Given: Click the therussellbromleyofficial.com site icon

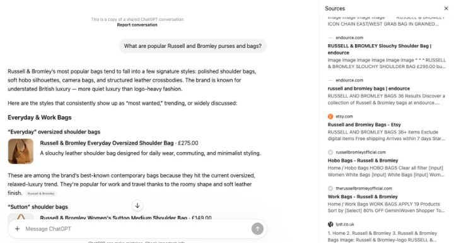Looking at the screenshot, I should click(x=330, y=189).
